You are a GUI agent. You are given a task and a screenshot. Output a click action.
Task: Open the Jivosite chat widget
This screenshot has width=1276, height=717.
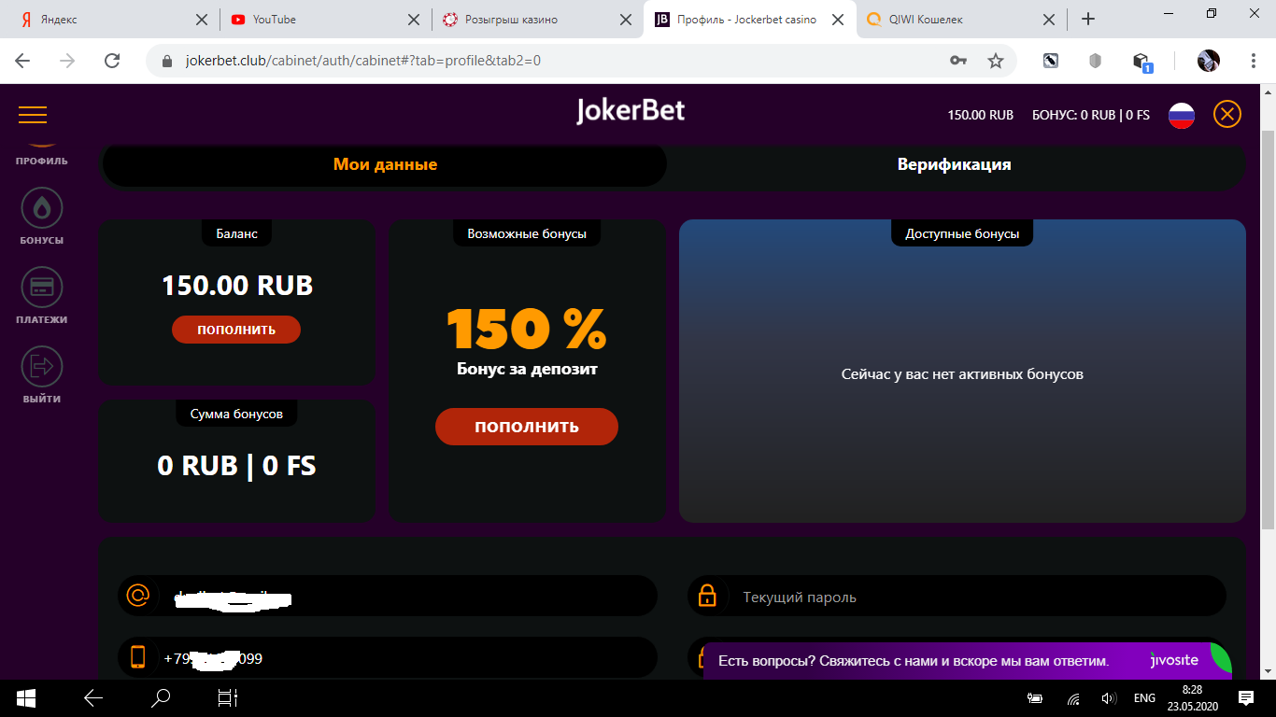pos(967,660)
